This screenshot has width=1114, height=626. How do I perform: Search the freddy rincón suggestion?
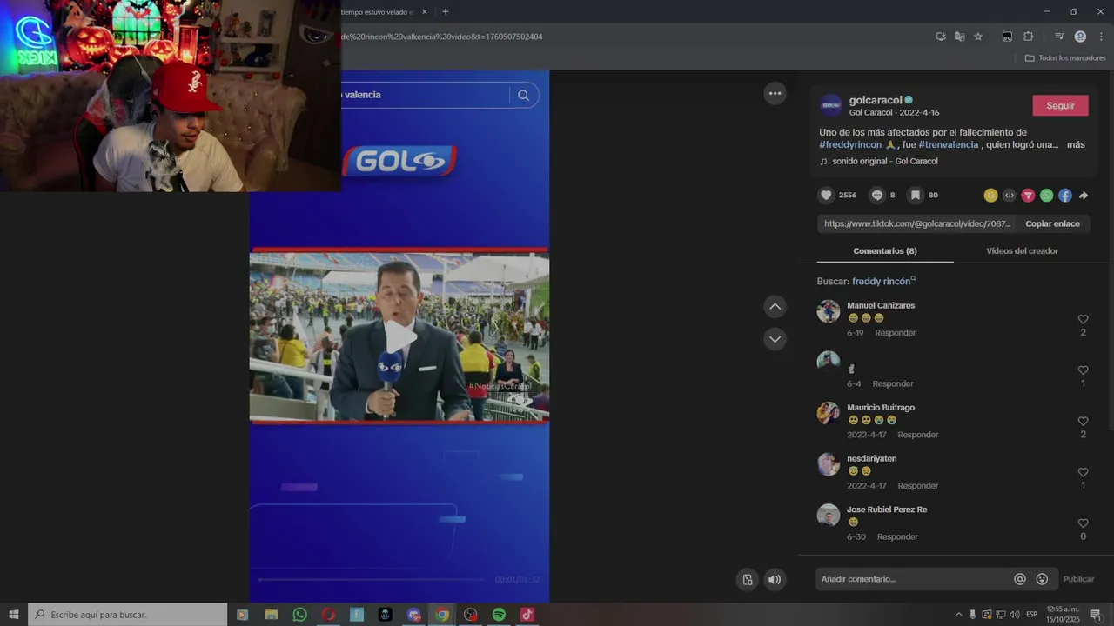point(882,281)
